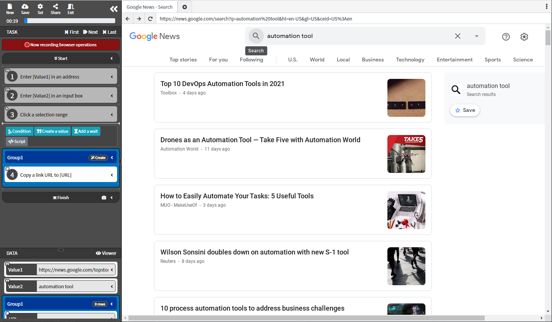Click the search magnifier icon
The image size is (552, 322).
(256, 36)
